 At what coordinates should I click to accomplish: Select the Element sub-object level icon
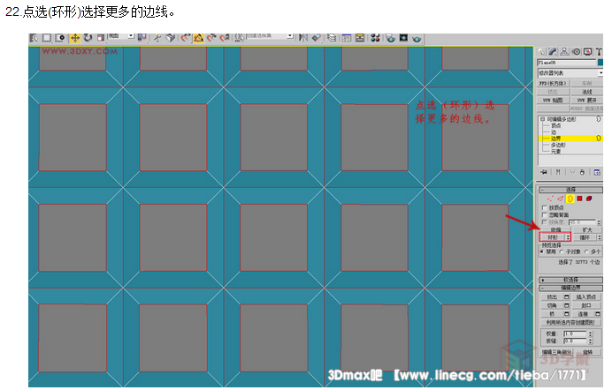(x=589, y=199)
